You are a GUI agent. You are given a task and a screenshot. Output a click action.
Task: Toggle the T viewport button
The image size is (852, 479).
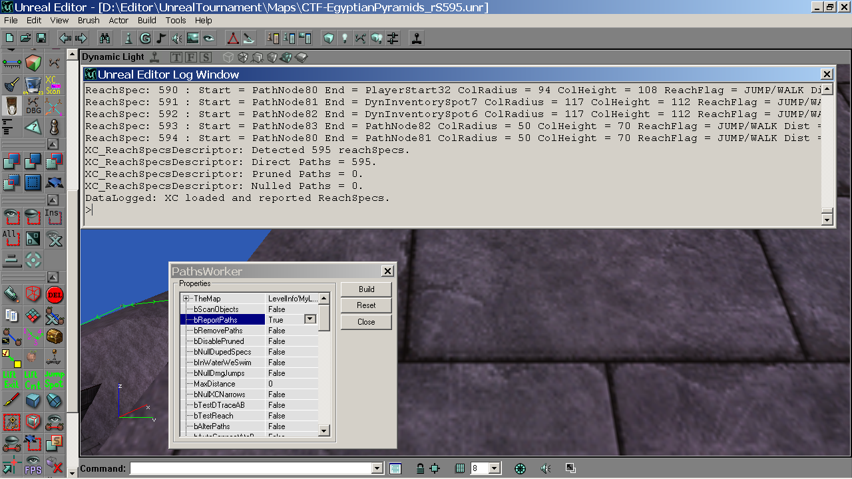(x=176, y=57)
